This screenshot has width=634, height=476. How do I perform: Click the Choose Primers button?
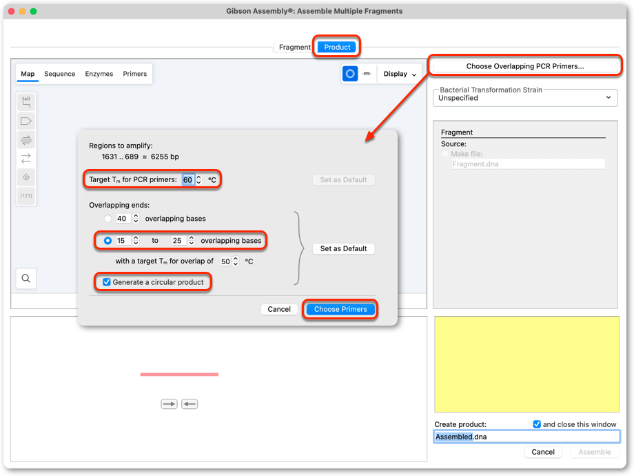click(340, 309)
